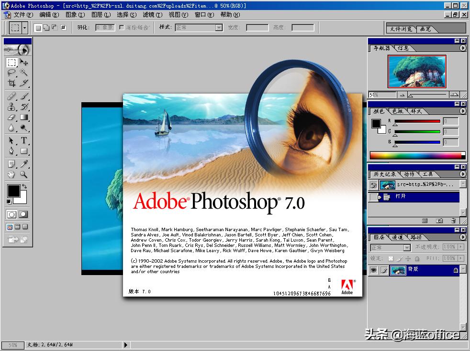Hide the 背景 layer with its eye toggle

(x=373, y=270)
